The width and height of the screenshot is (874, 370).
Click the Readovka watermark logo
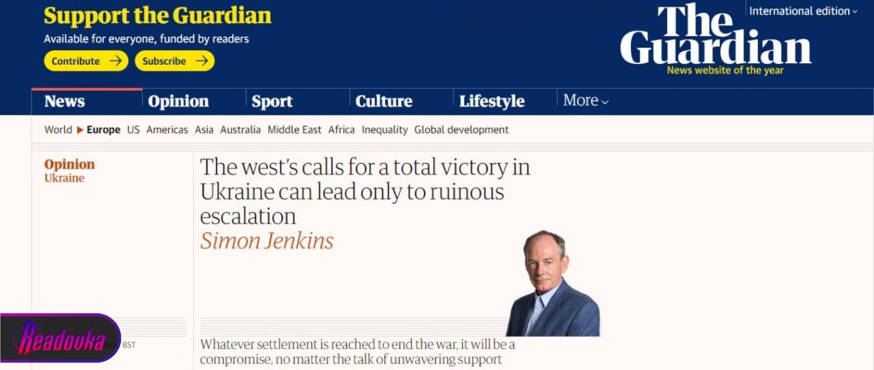[x=60, y=338]
